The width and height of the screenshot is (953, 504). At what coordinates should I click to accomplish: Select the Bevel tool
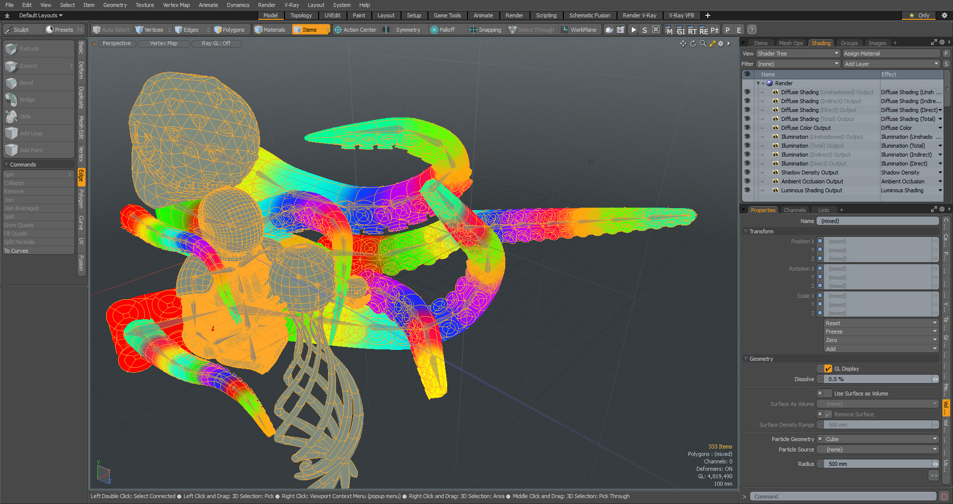pos(39,83)
